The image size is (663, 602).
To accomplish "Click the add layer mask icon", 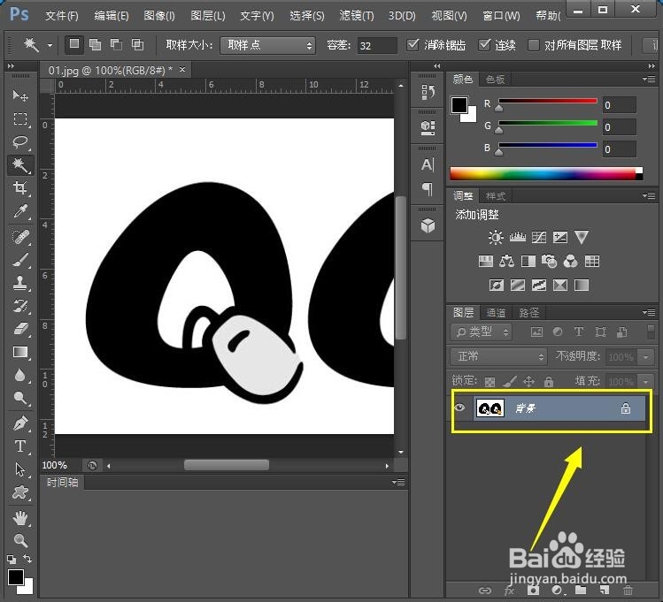I will click(x=533, y=591).
